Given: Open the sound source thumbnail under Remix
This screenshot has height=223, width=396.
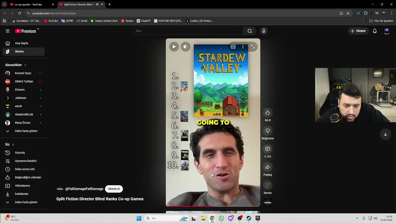Looking at the screenshot, I should tap(268, 203).
